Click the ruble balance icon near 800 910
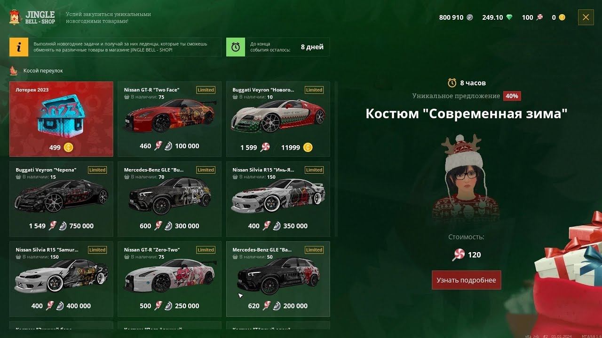The height and width of the screenshot is (338, 602). coord(470,17)
